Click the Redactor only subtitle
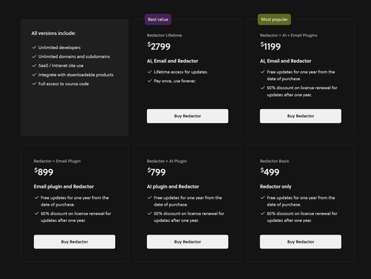This screenshot has width=371, height=279. pyautogui.click(x=275, y=186)
